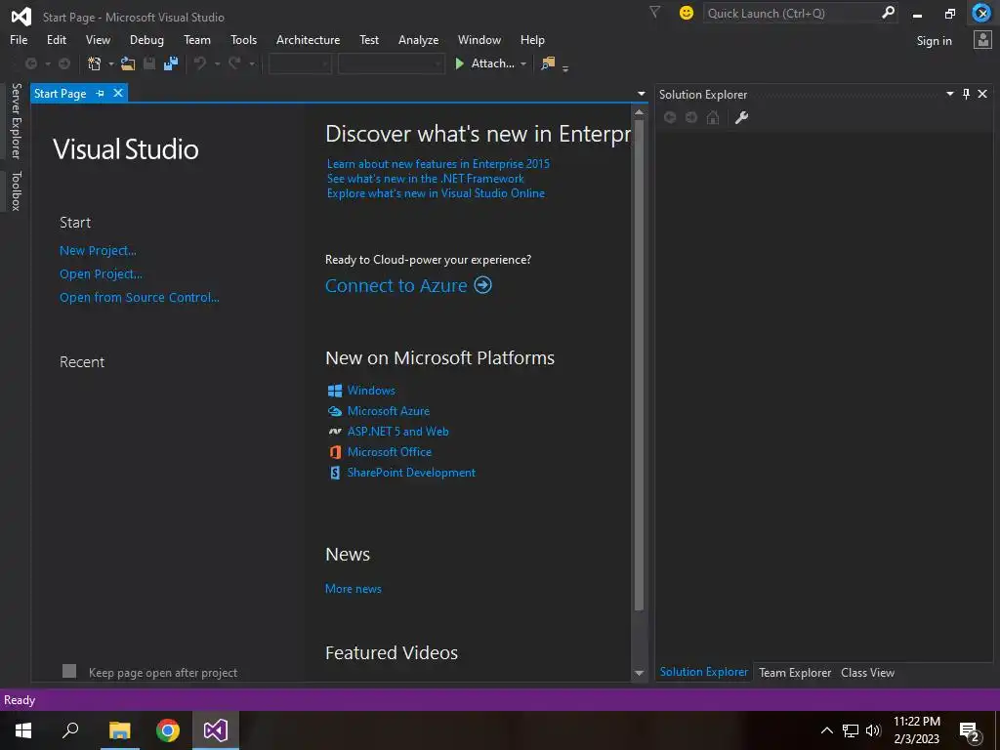1000x750 pixels.
Task: Click the Start Page scroll down arrow
Action: (x=639, y=673)
